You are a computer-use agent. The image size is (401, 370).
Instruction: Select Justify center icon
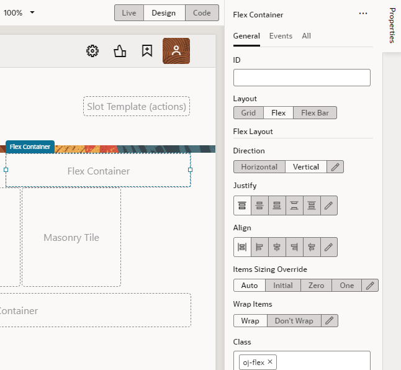(259, 205)
